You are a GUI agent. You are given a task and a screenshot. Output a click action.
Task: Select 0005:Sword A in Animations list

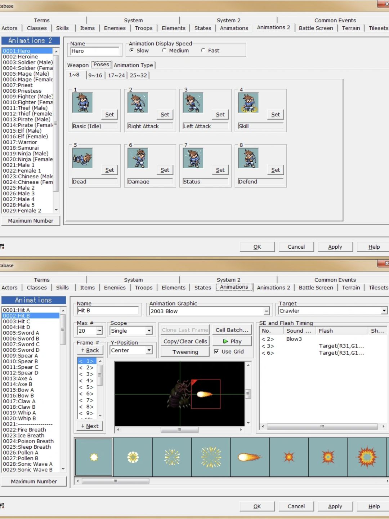[x=31, y=333]
